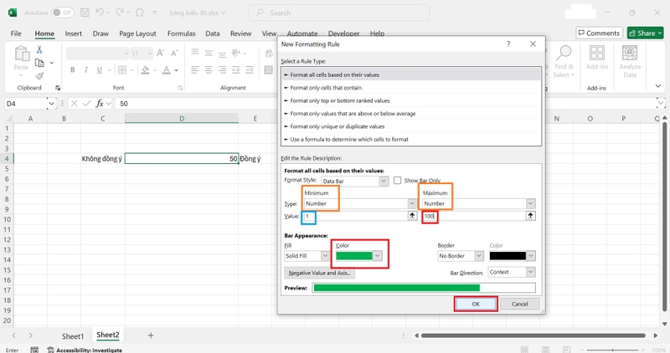Open the Format Style dropdown
The width and height of the screenshot is (670, 353).
pos(354,181)
